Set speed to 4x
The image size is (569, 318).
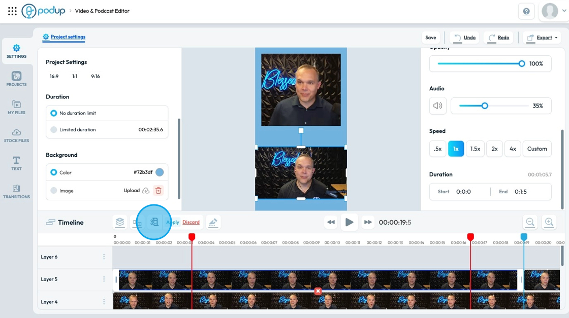tap(513, 149)
